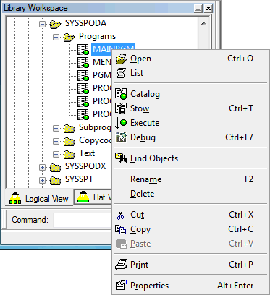Select Find Objects menu entry
This screenshot has width=270, height=295.
pyautogui.click(x=190, y=158)
